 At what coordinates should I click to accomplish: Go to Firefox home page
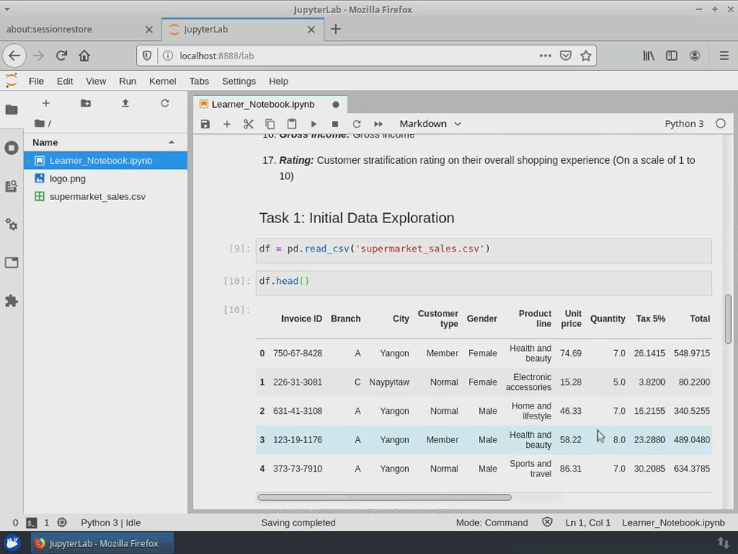click(85, 55)
